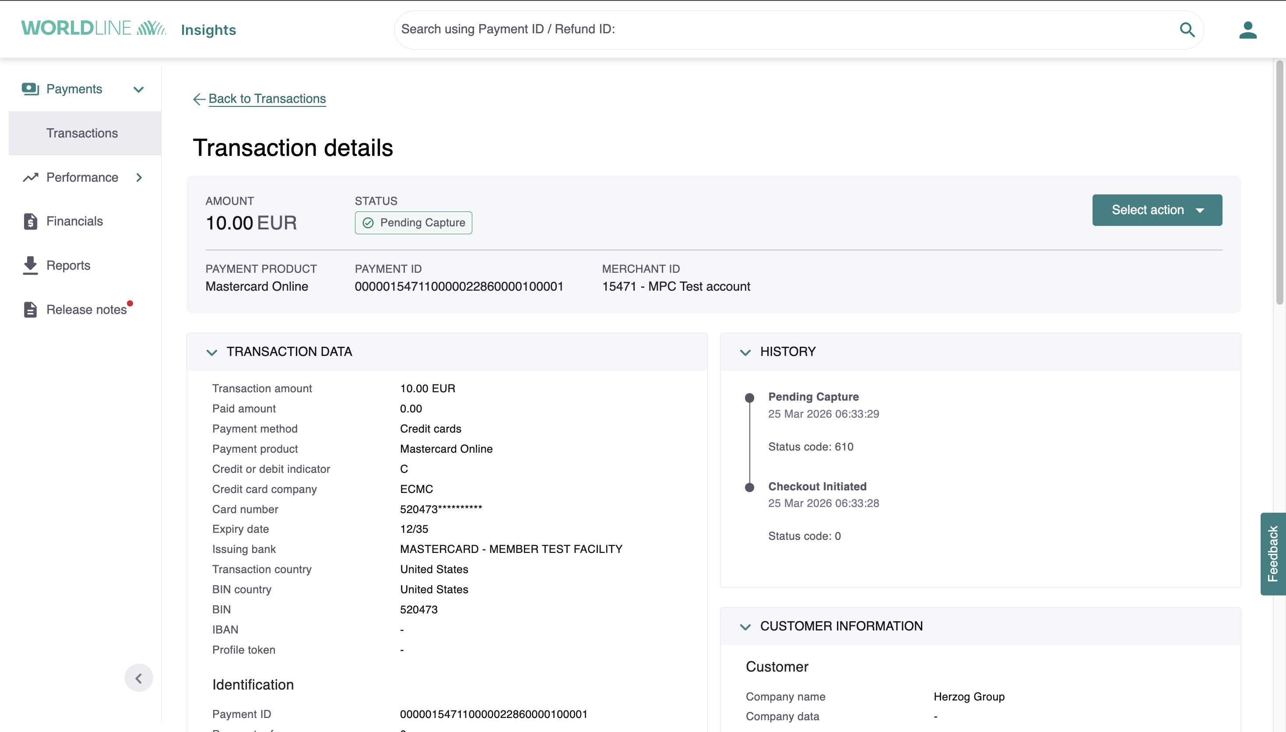Go to Reports section
1286x732 pixels.
coord(68,265)
